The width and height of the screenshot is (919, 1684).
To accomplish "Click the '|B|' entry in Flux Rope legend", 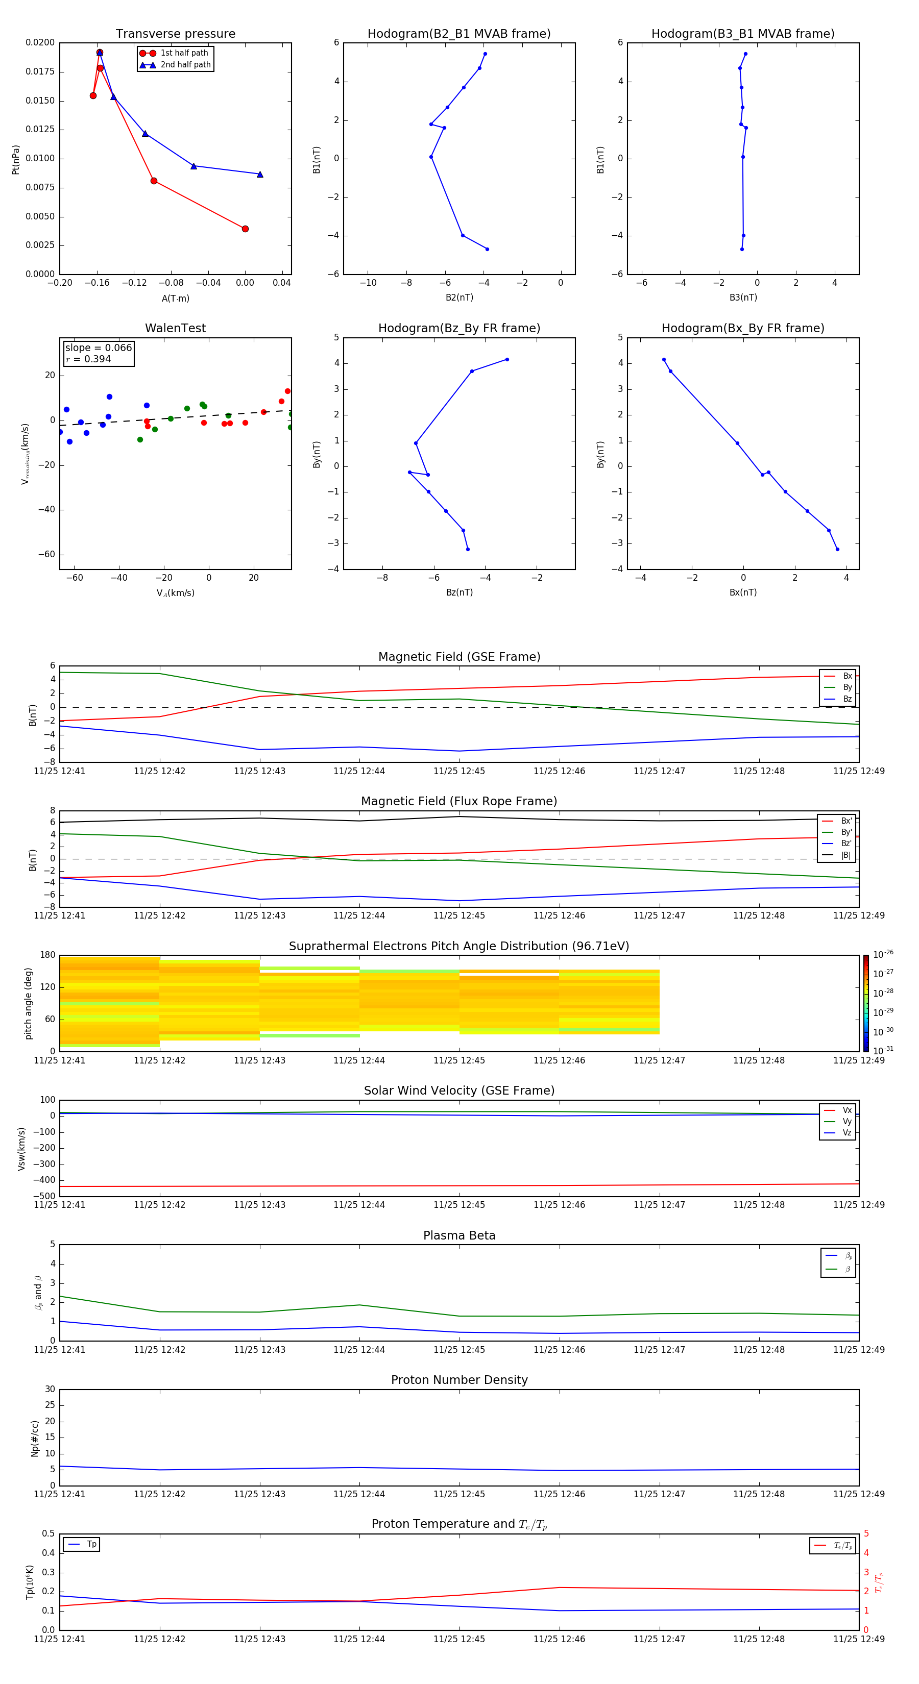I will tap(837, 855).
